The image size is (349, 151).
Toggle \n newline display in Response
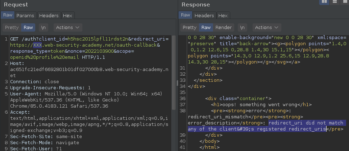click(243, 28)
